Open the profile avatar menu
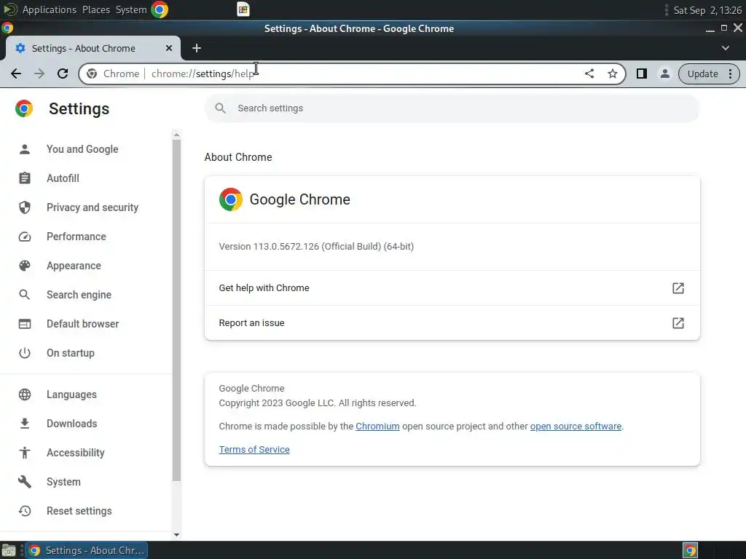 (x=664, y=74)
